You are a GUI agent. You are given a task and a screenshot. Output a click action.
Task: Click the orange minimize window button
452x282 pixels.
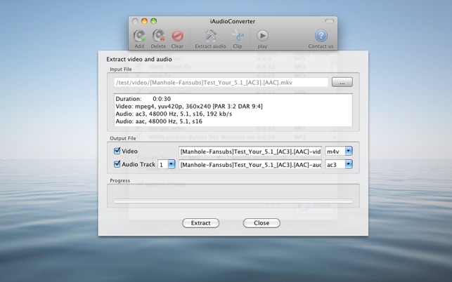(144, 21)
